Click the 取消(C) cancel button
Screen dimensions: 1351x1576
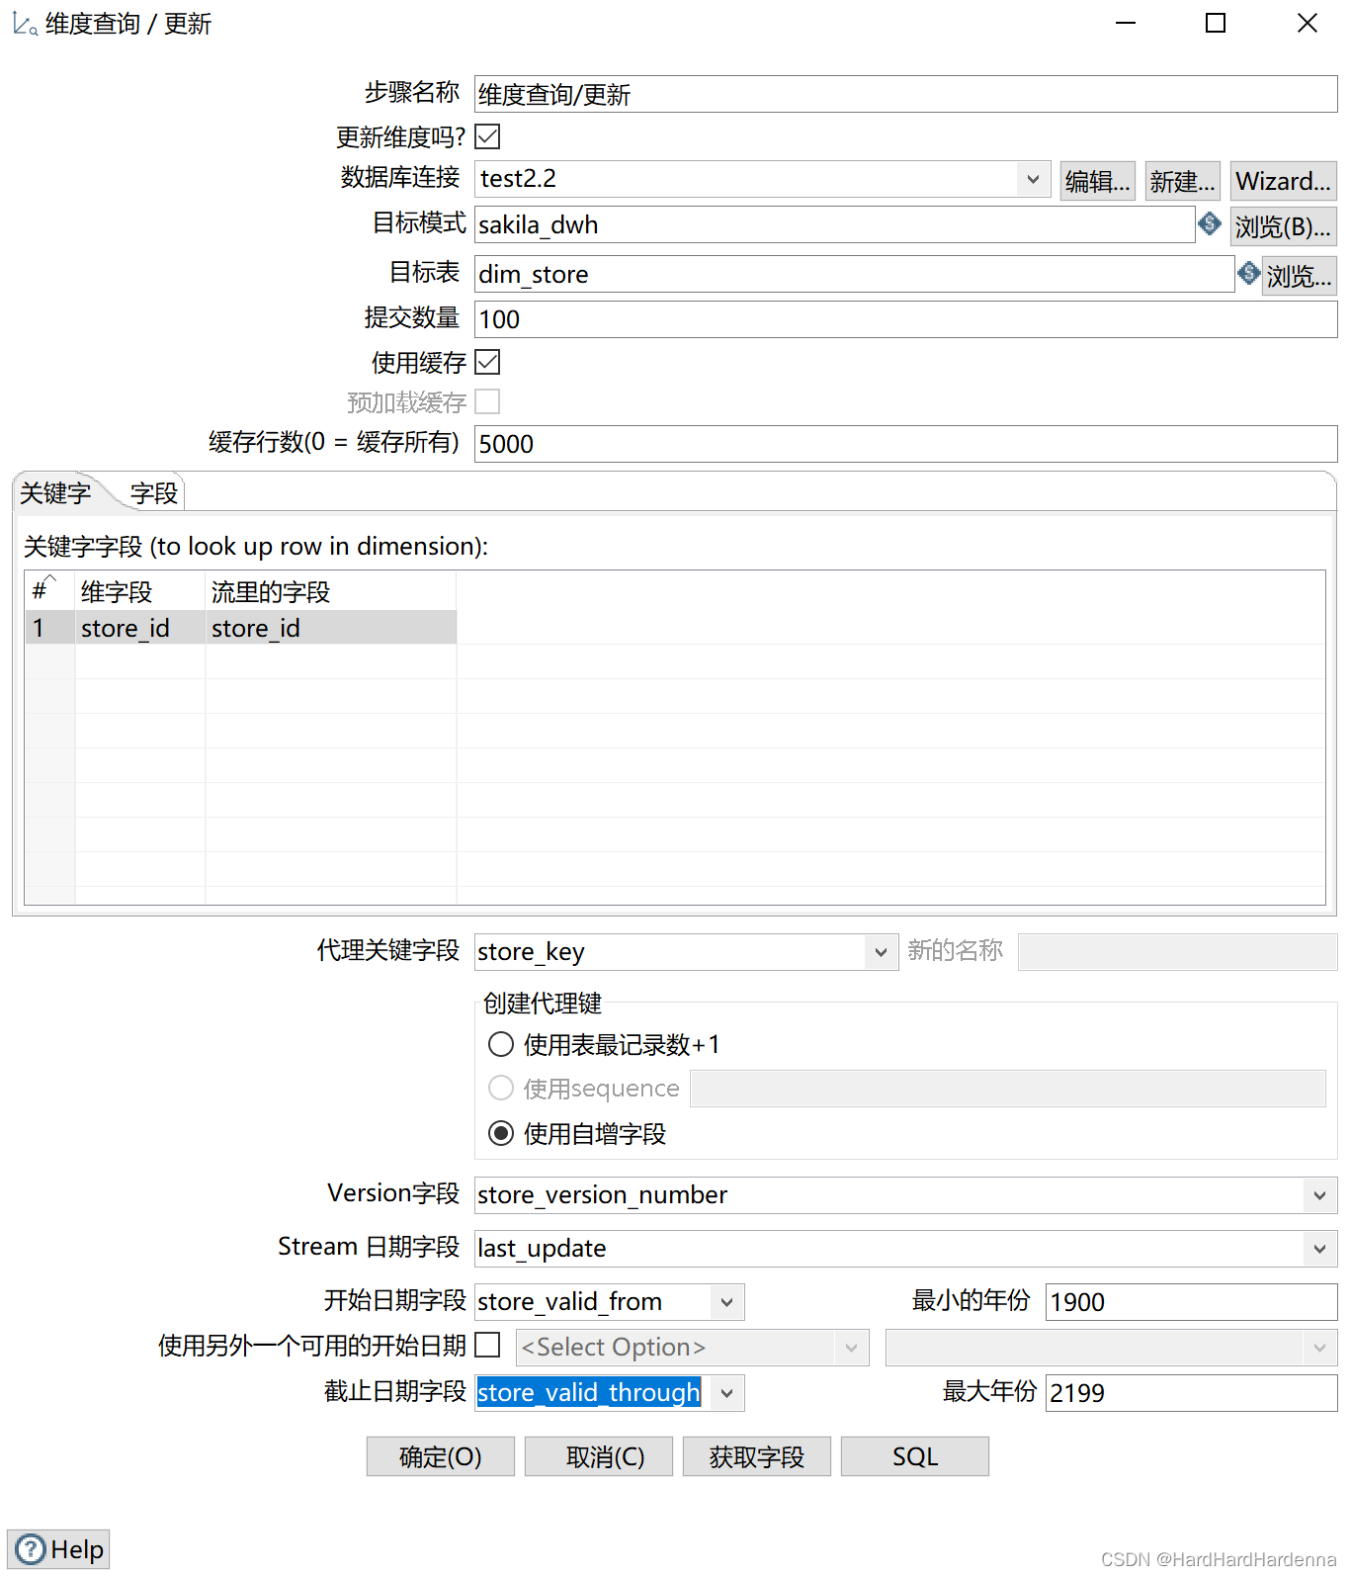[x=598, y=1456]
